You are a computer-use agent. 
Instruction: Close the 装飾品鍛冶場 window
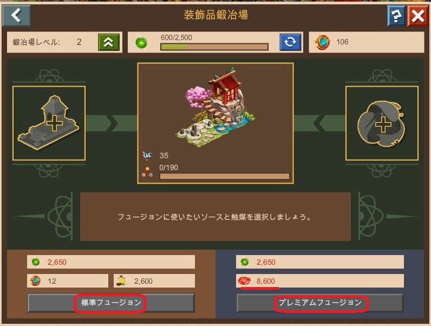[417, 16]
